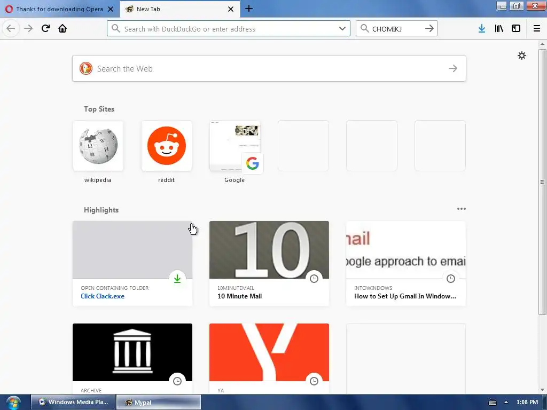Open the home page
Image resolution: width=547 pixels, height=410 pixels.
(x=62, y=28)
